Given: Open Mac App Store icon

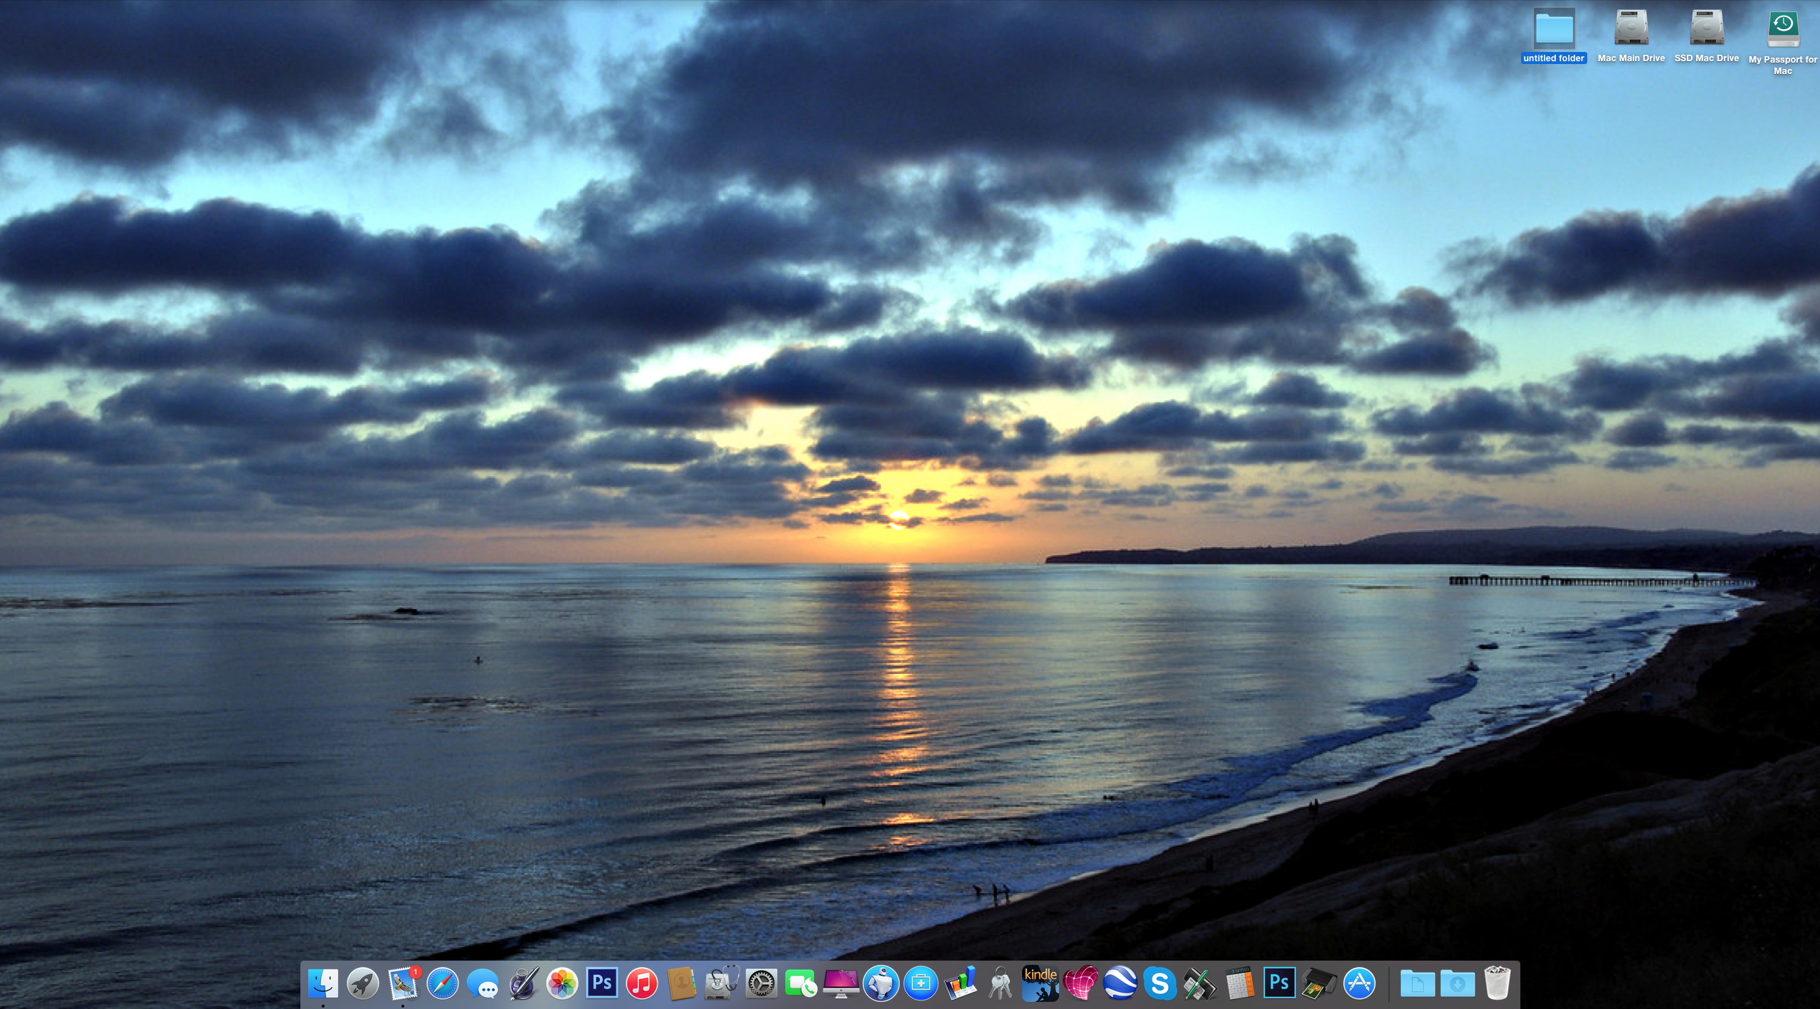Looking at the screenshot, I should point(1359,983).
